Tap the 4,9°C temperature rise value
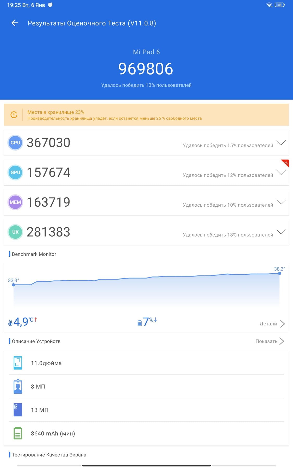Viewport: 293px width, 469px height. click(25, 322)
